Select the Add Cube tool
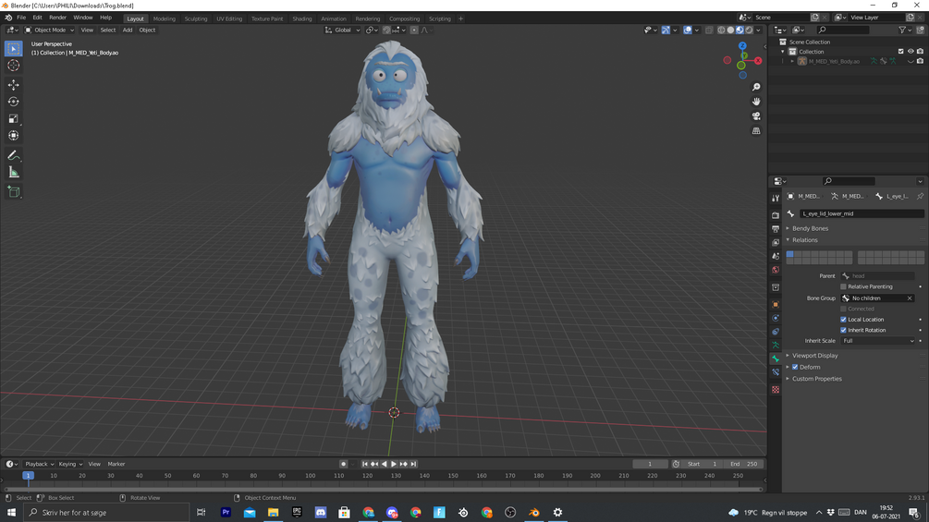The width and height of the screenshot is (929, 522). click(x=14, y=192)
